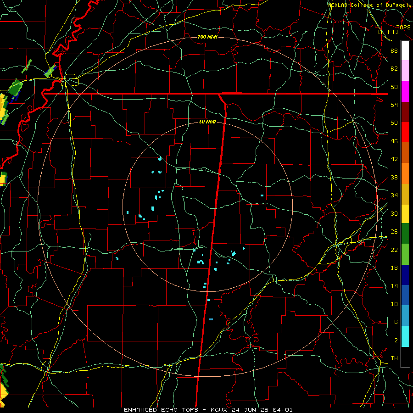
Task: Click the "6" legend value
Action: (396, 322)
